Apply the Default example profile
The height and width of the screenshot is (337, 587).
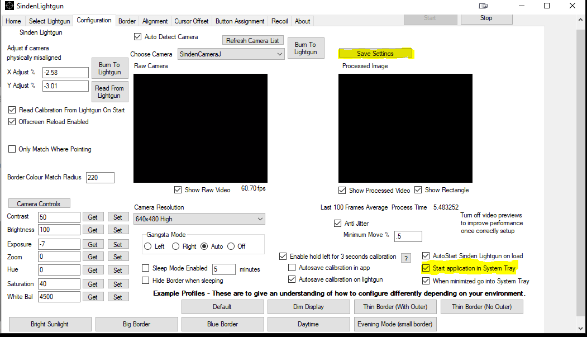pyautogui.click(x=222, y=307)
